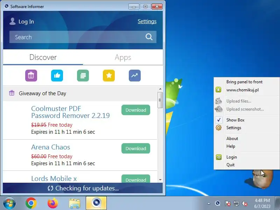Click the taskbar clock showing 4:48 PM

pos(262,203)
